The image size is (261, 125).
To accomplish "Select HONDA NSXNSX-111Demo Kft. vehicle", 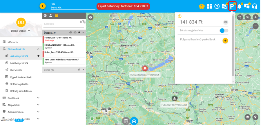I will pyautogui.click(x=59, y=45).
